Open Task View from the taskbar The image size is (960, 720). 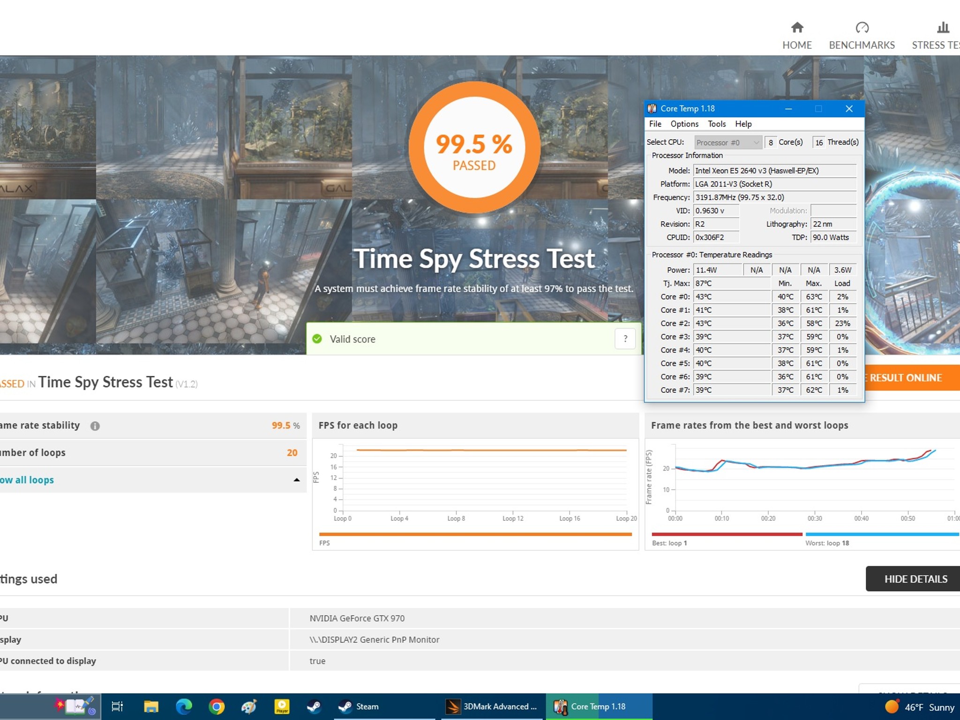click(117, 706)
